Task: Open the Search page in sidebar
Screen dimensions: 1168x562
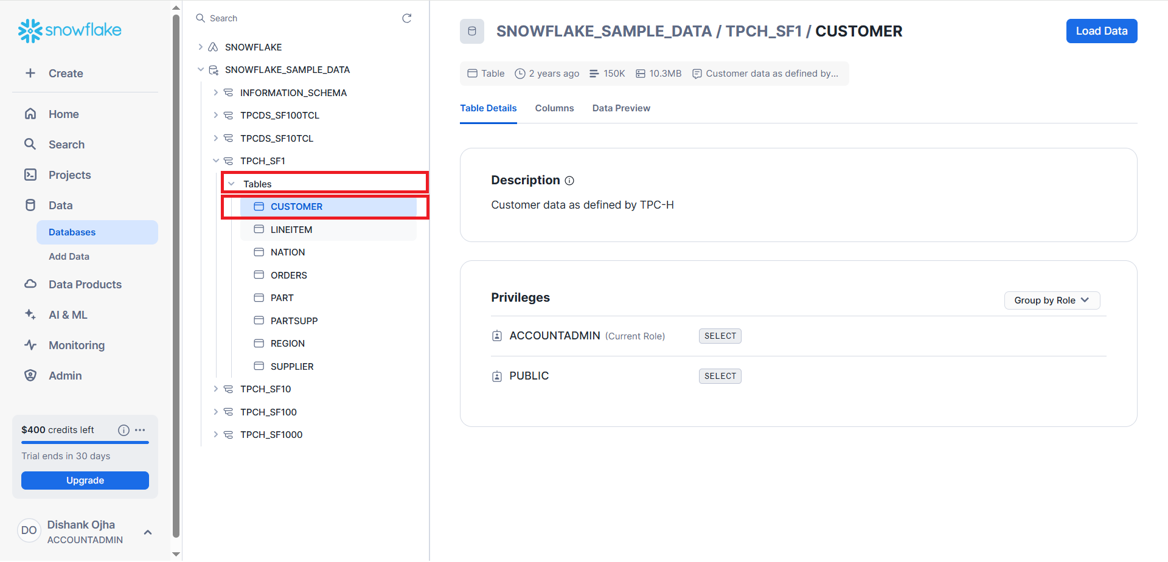Action: 66,144
